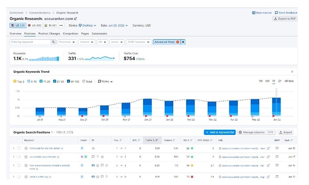Screen dimensions: 309x185
Task: Select UK 800 database
Action: (x=35, y=25)
